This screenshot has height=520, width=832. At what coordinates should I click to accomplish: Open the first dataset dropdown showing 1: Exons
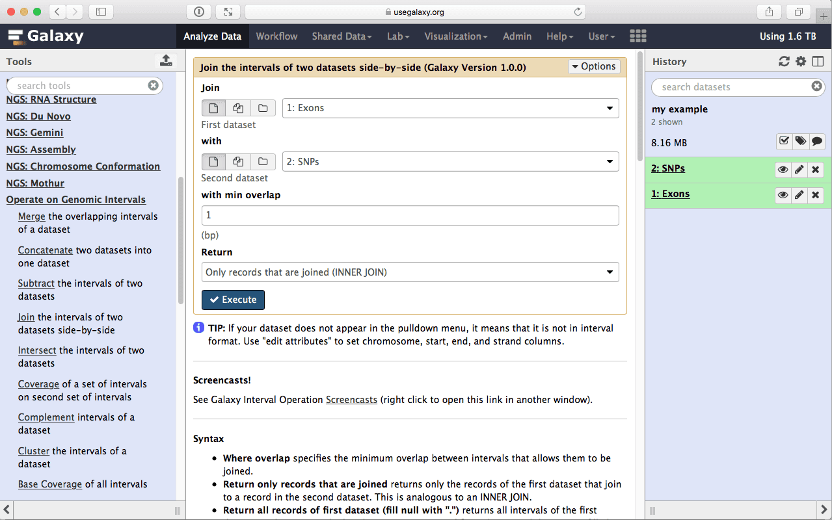[450, 108]
